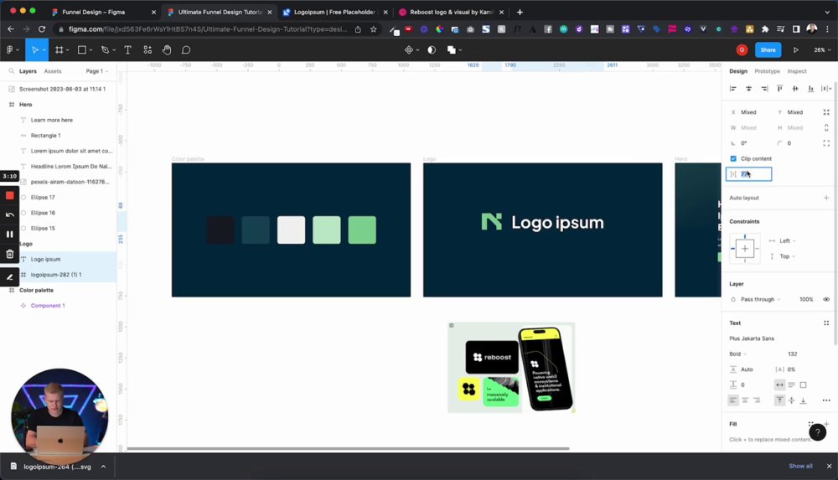This screenshot has width=838, height=480.
Task: Align selection left
Action: pyautogui.click(x=733, y=88)
